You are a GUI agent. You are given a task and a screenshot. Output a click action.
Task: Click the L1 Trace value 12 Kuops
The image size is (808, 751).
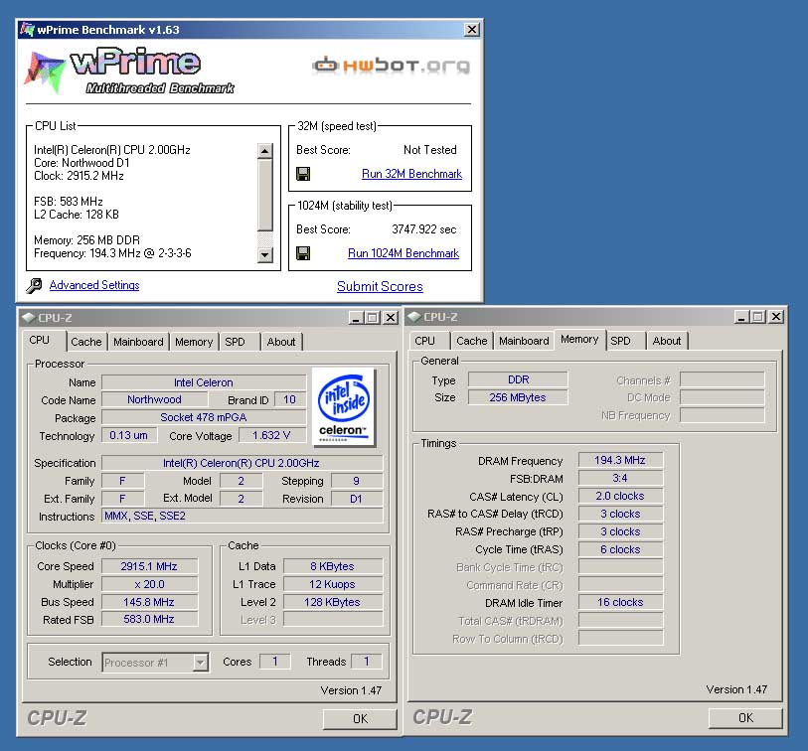click(x=333, y=584)
